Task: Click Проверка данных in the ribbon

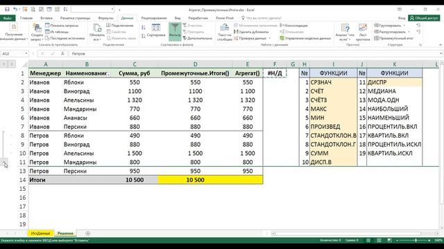Action: point(250,38)
